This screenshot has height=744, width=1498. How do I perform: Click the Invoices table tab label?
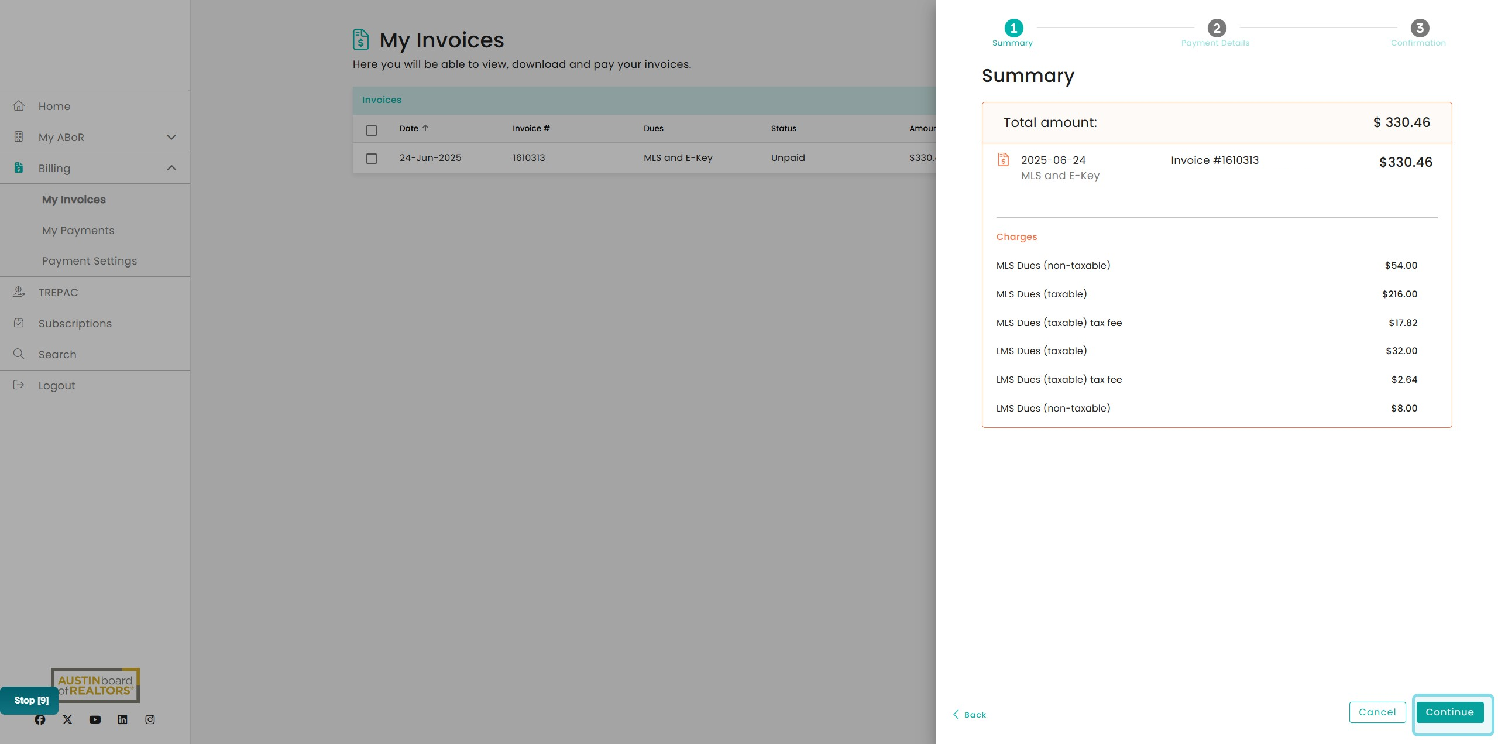[382, 100]
